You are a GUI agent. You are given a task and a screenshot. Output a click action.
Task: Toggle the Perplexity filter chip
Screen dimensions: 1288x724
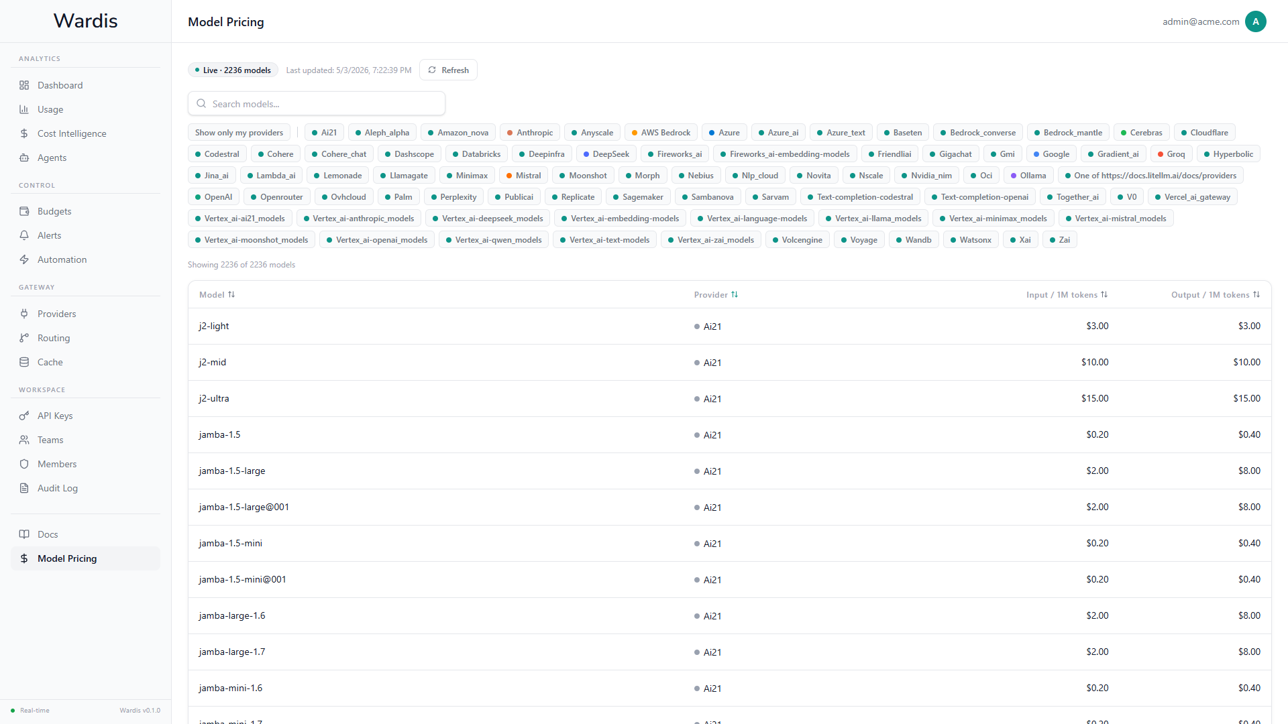[x=453, y=197]
